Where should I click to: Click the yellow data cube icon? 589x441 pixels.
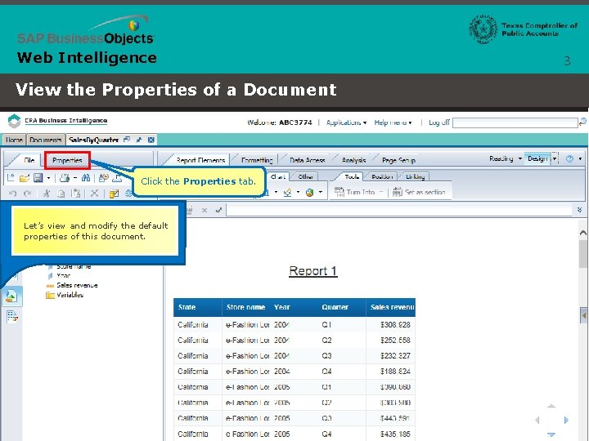[x=114, y=194]
